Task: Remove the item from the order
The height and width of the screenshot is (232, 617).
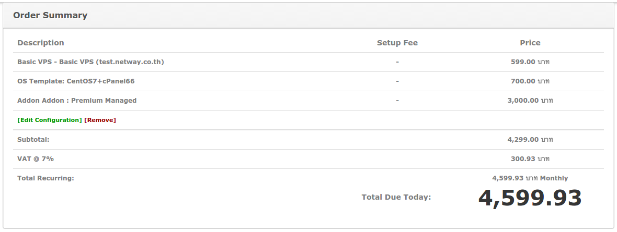Action: tap(100, 120)
